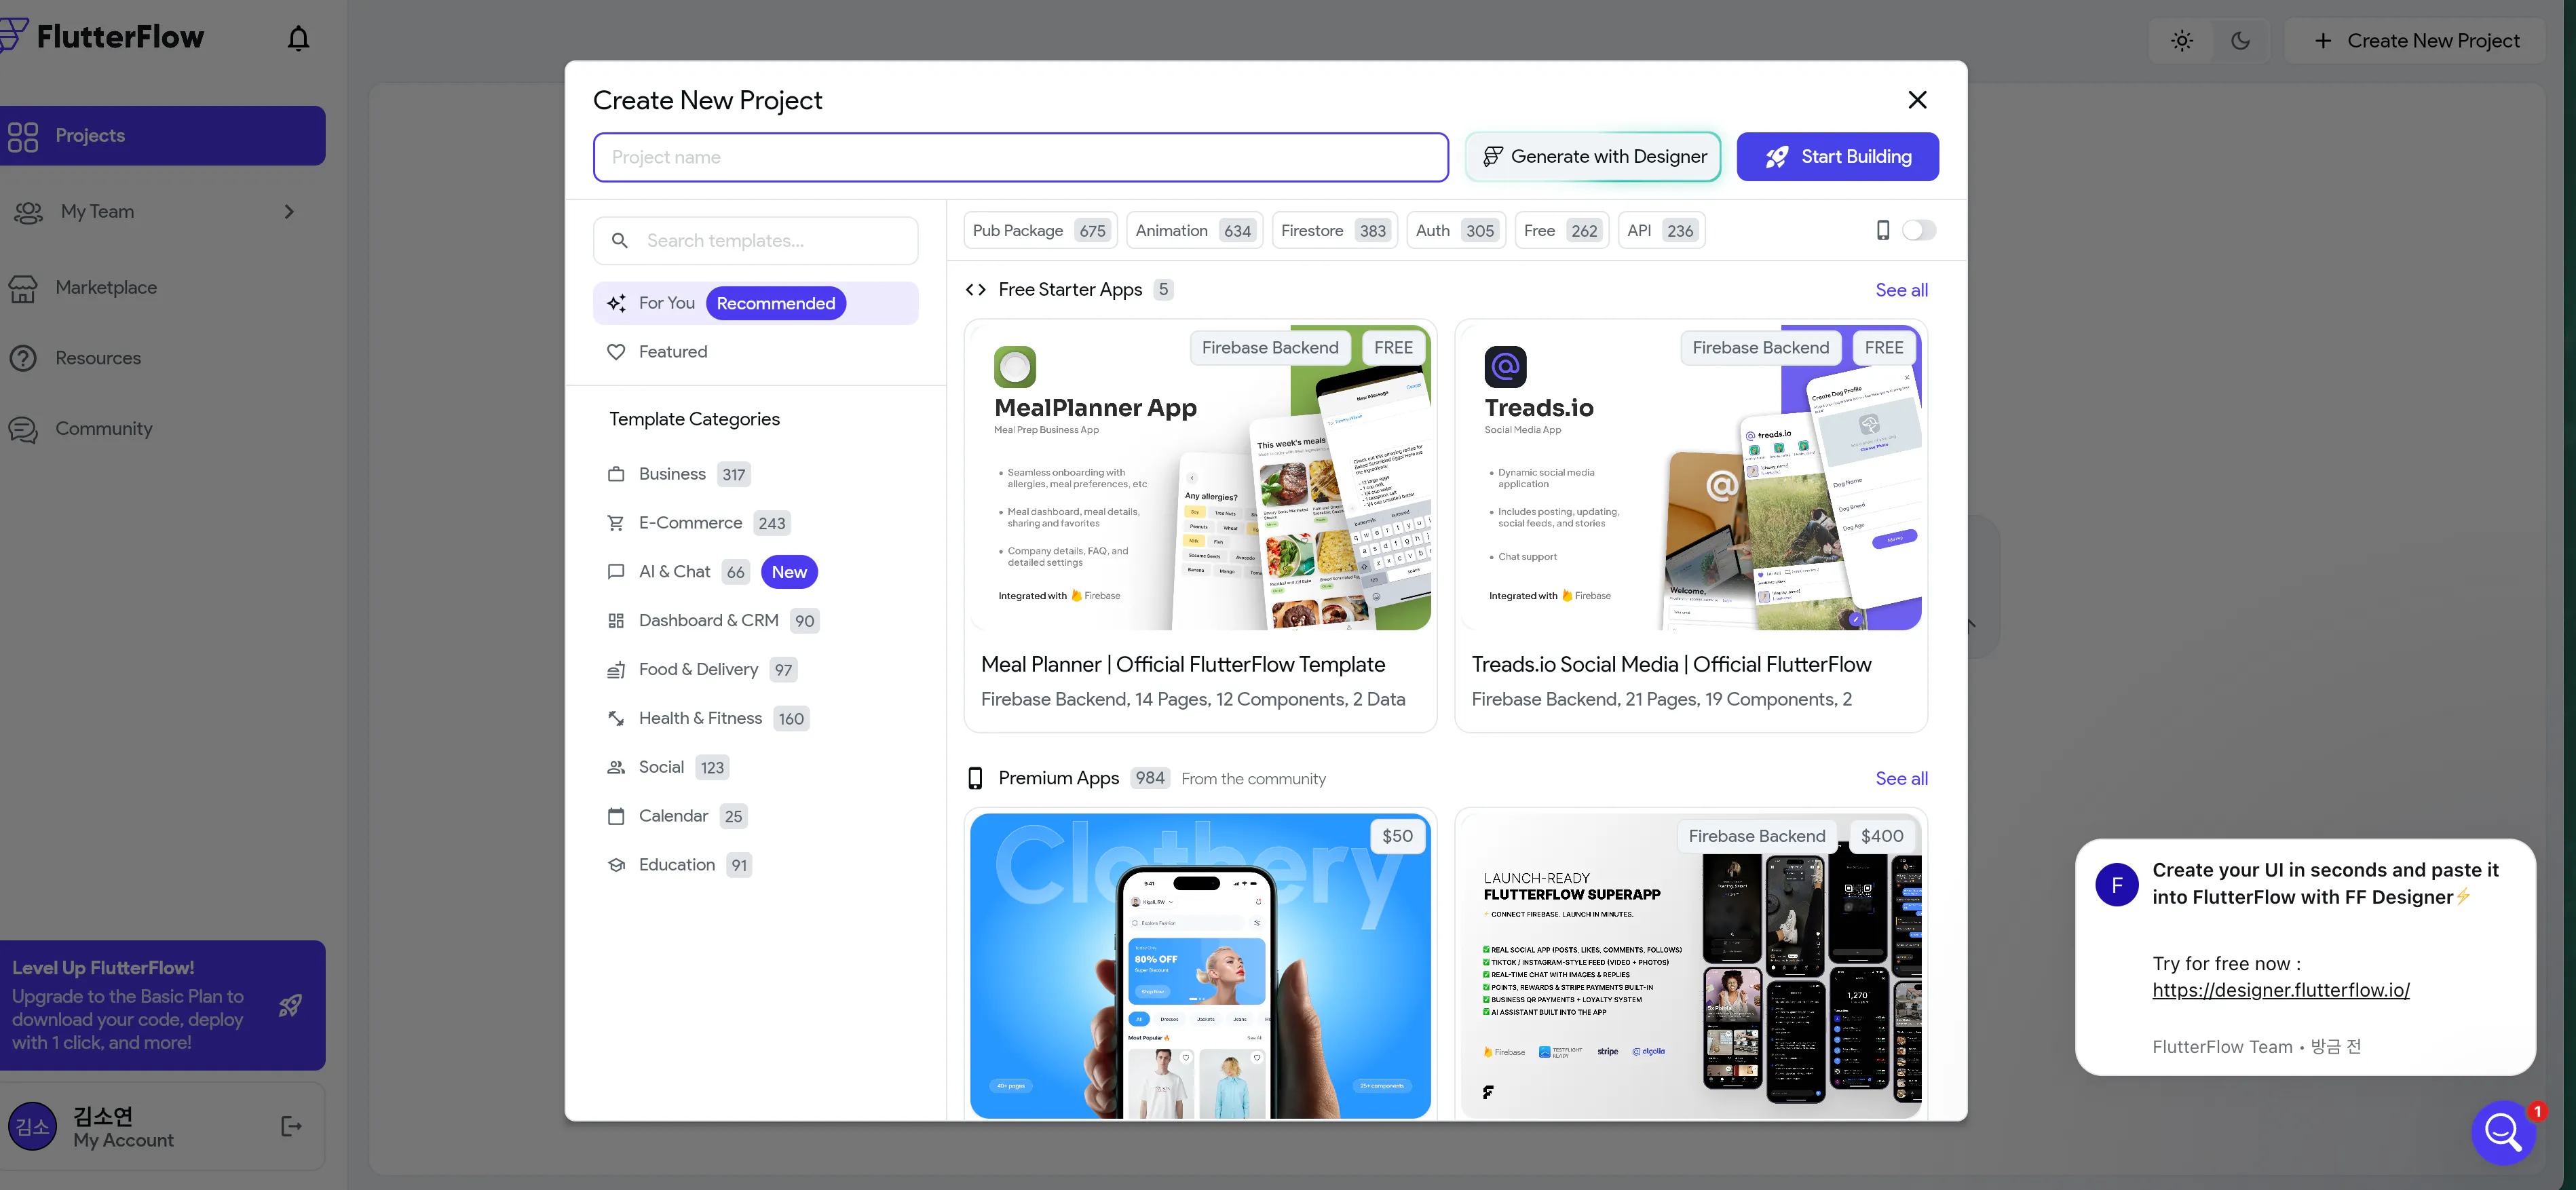
Task: Select the Social template category
Action: click(x=667, y=767)
